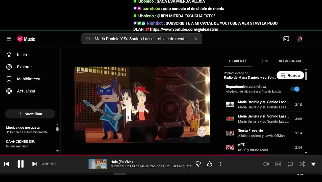Click the Guardar queue button
322x182 pixels.
[x=290, y=75]
